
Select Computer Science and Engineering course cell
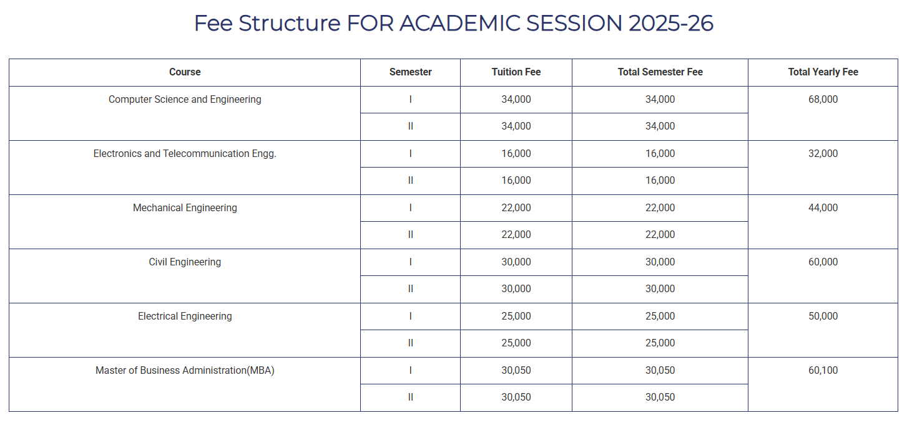pyautogui.click(x=185, y=113)
